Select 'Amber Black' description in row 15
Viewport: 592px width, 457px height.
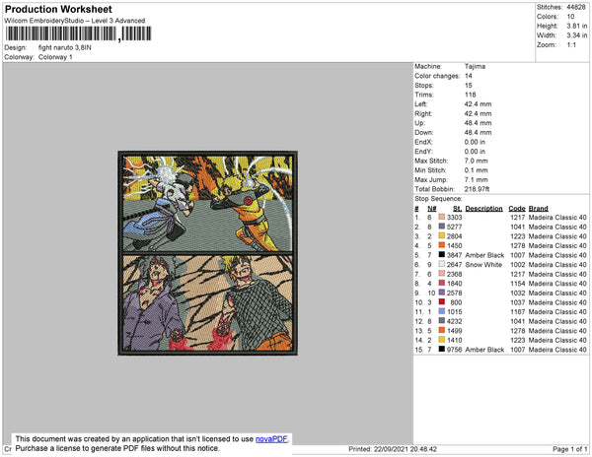pos(484,350)
